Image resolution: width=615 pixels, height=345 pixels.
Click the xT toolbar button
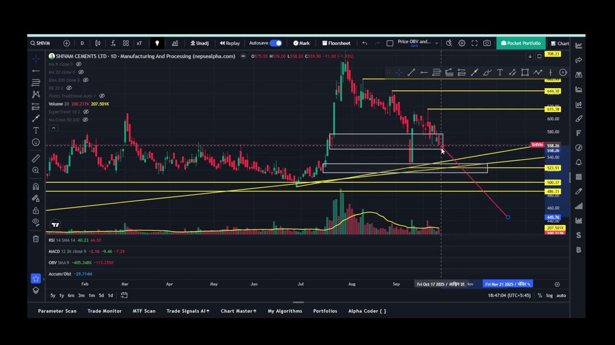139,43
